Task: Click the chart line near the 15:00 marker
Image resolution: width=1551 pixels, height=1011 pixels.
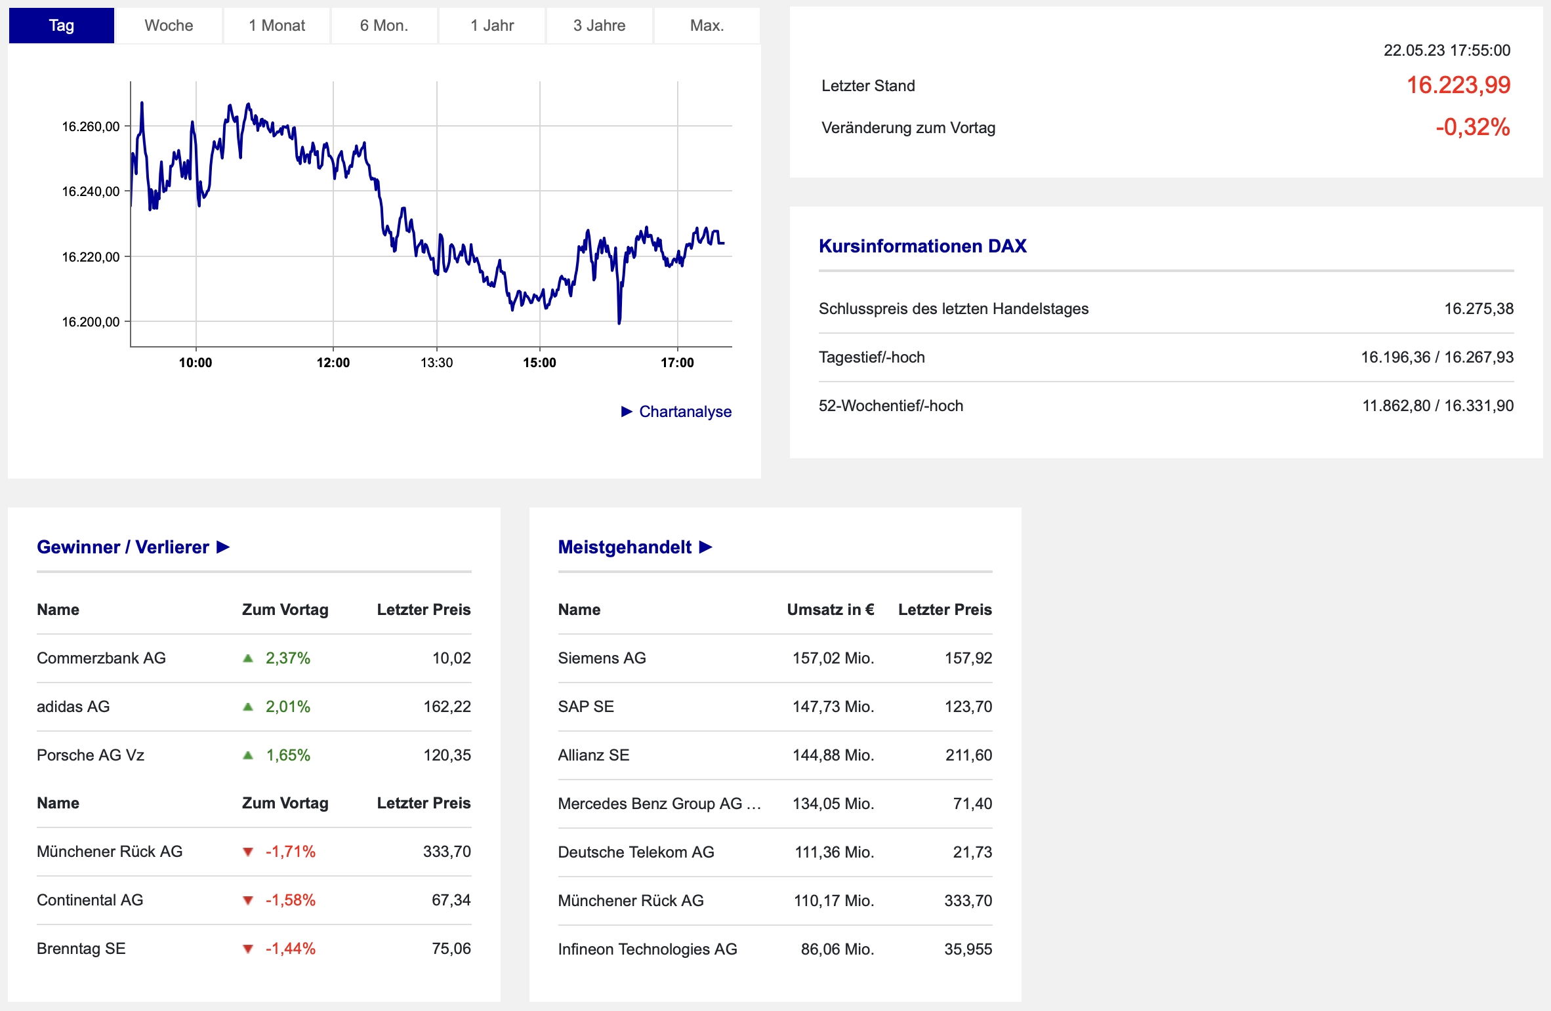Action: pos(539,298)
